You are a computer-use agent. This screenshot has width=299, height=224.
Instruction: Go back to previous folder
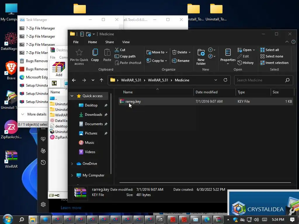click(x=74, y=80)
